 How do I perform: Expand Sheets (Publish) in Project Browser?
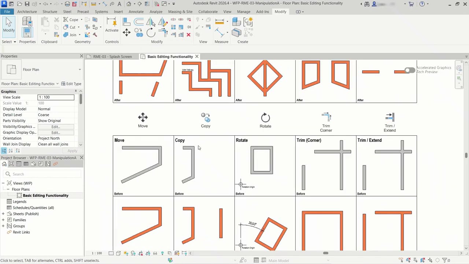click(3, 214)
